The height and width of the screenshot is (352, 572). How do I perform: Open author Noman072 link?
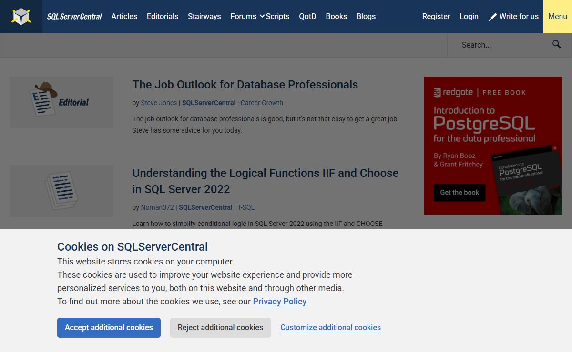click(157, 207)
